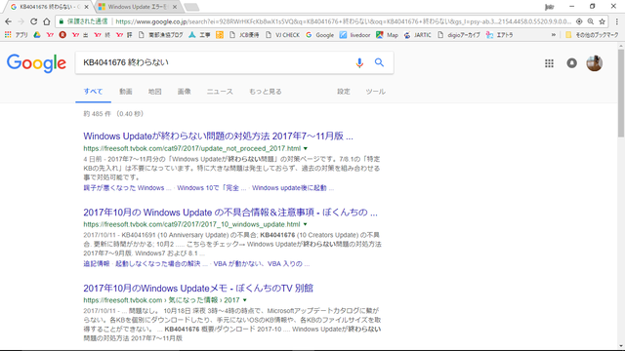This screenshot has width=625, height=351.
Task: Open sitelink VBA が動かない、VBA 入りの
Action: pyautogui.click(x=261, y=263)
